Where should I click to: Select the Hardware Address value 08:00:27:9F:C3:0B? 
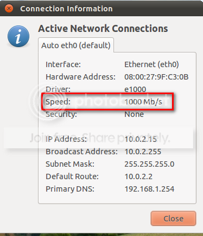(156, 77)
